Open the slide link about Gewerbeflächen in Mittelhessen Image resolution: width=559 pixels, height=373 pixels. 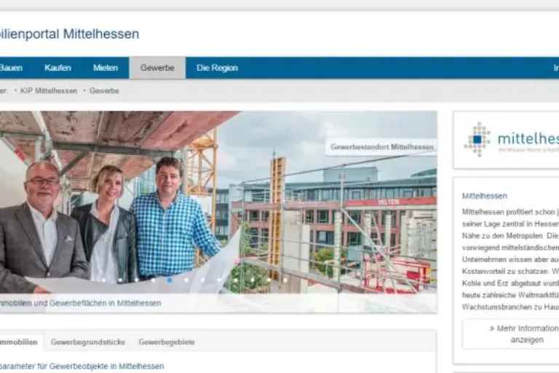coord(81,303)
